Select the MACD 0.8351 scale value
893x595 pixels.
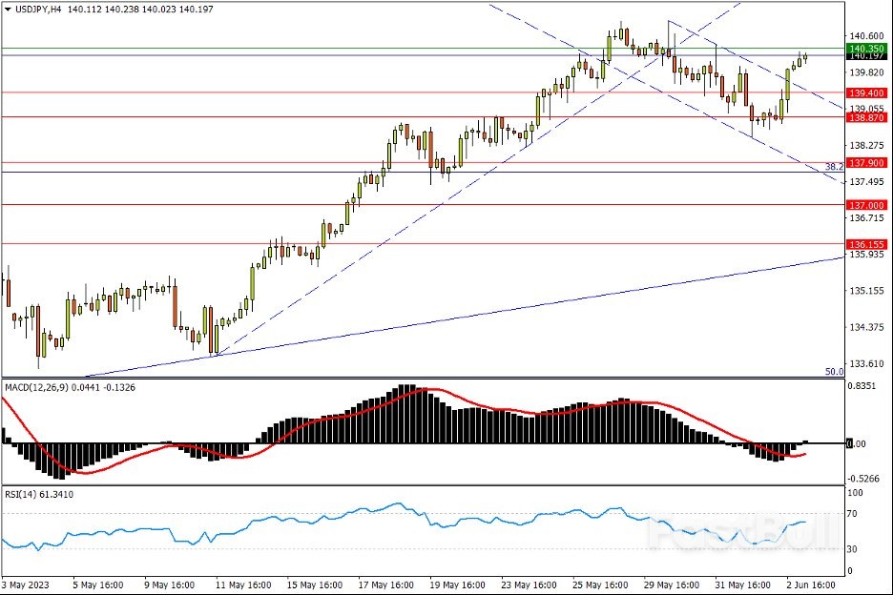[862, 385]
